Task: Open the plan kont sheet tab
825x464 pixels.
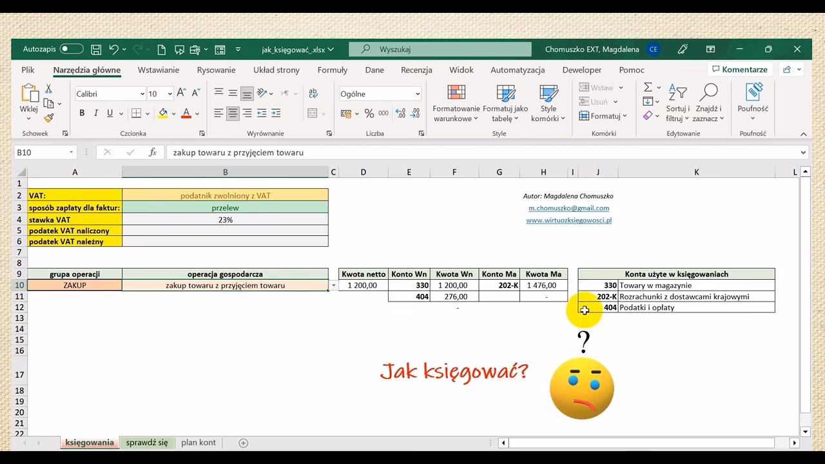Action: coord(199,443)
